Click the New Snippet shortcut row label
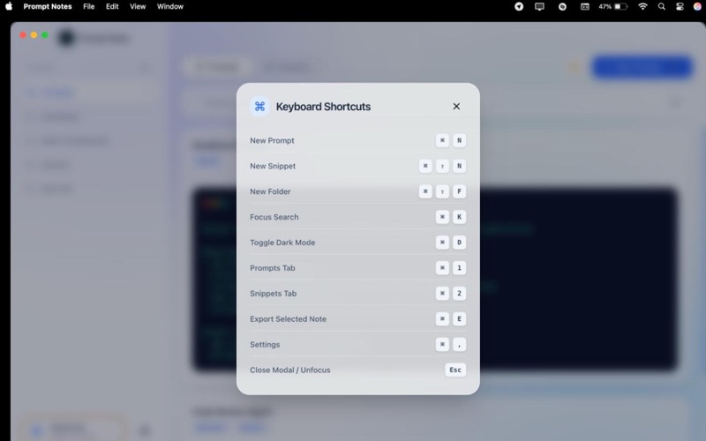The height and width of the screenshot is (441, 706). (x=273, y=166)
